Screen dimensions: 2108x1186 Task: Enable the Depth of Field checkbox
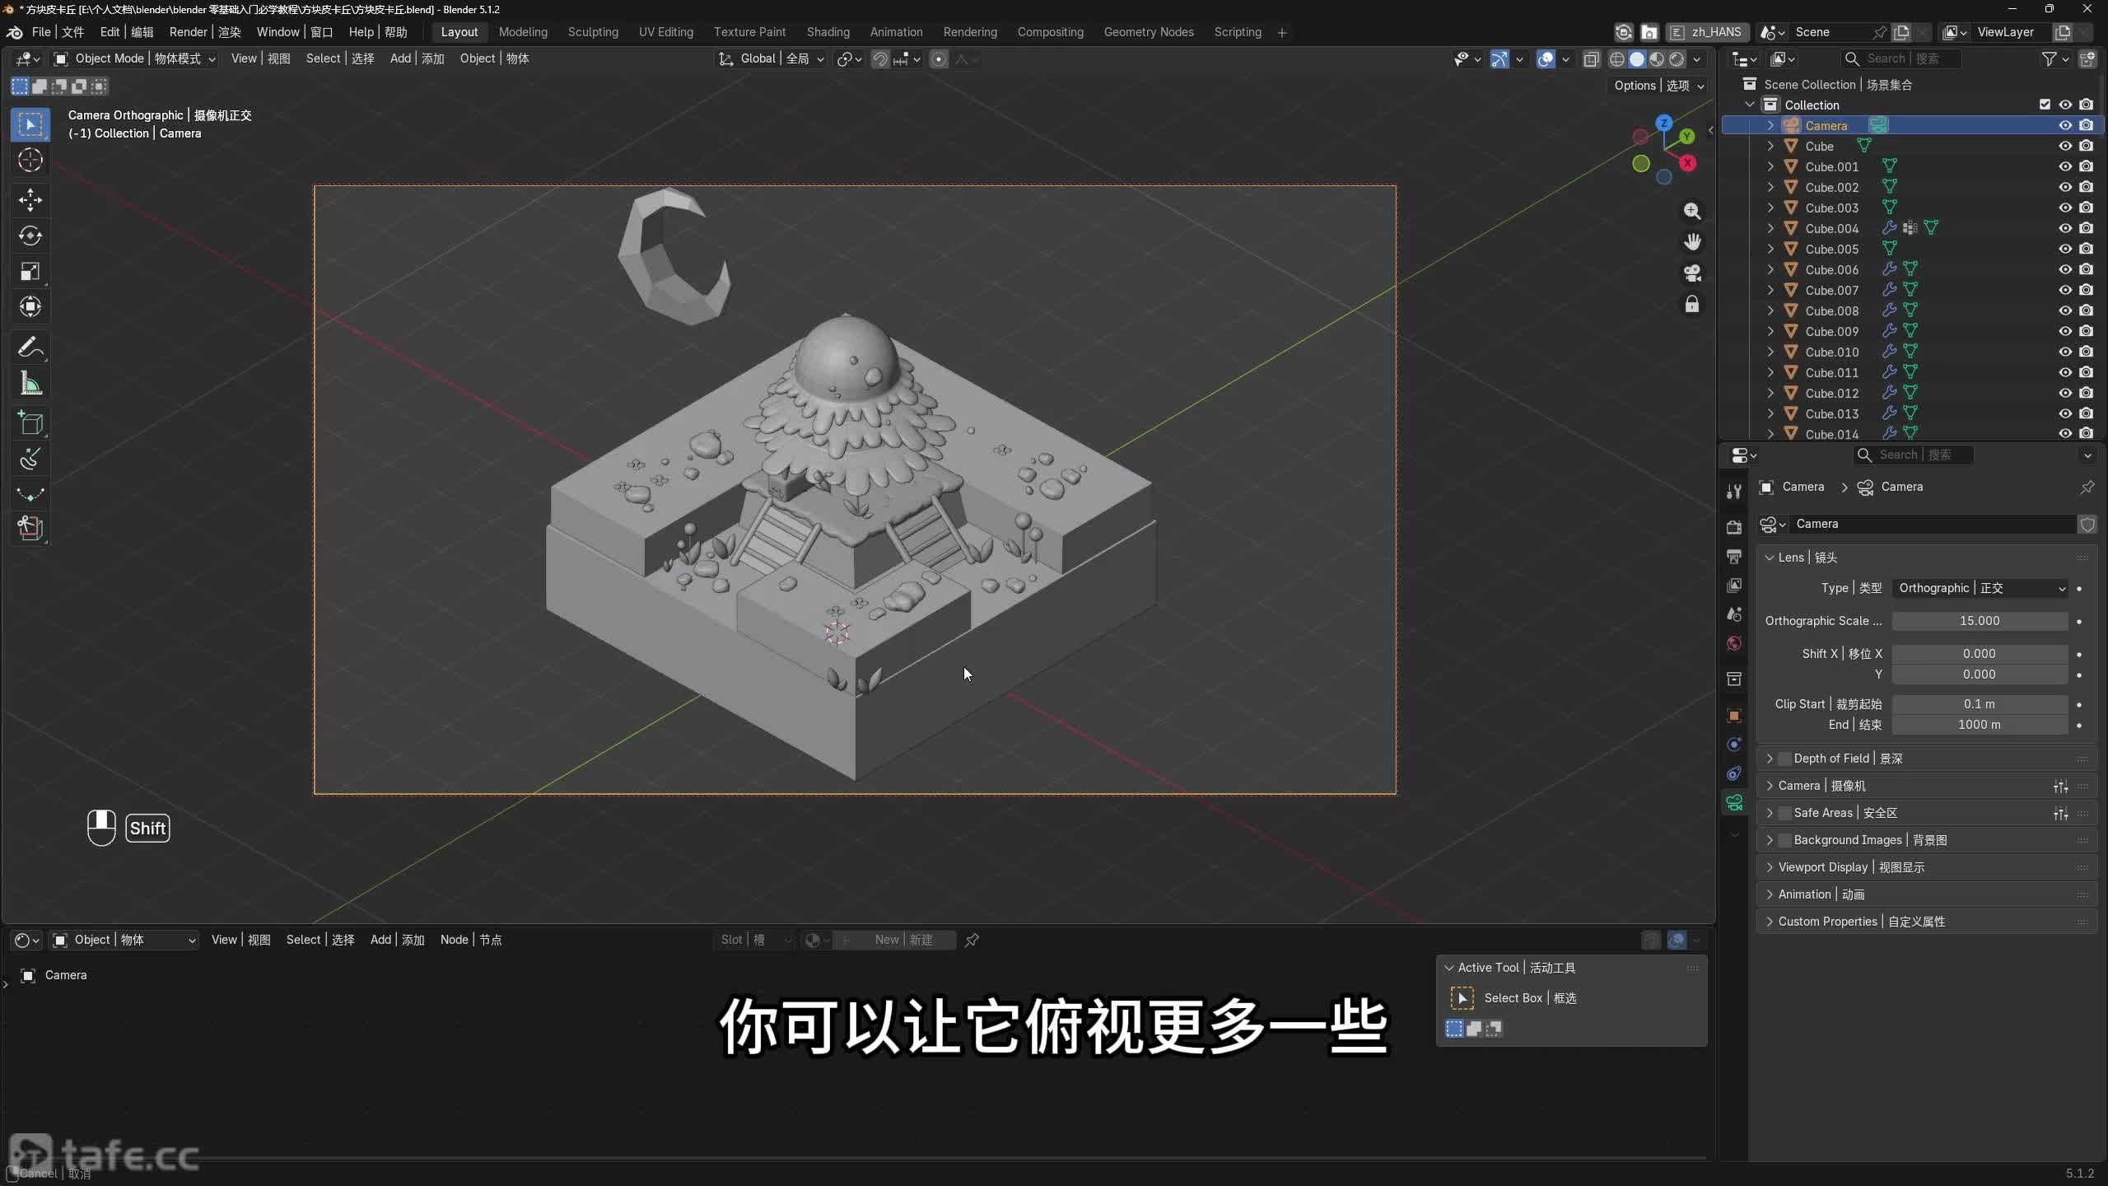click(1784, 759)
